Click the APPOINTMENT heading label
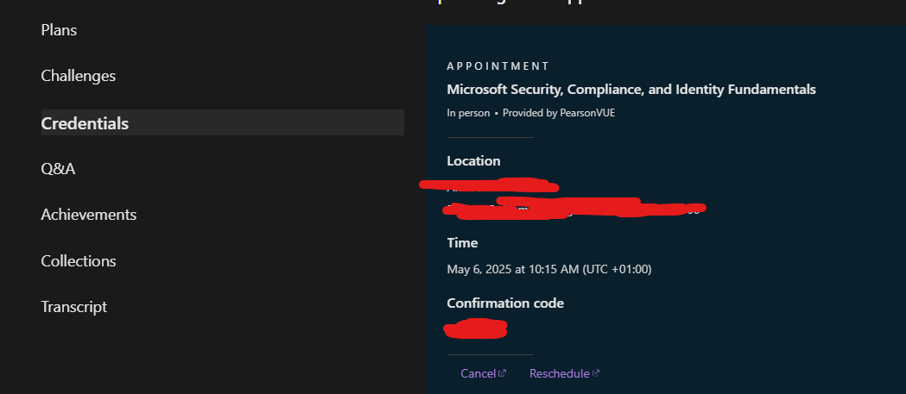This screenshot has height=394, width=906. [x=497, y=66]
